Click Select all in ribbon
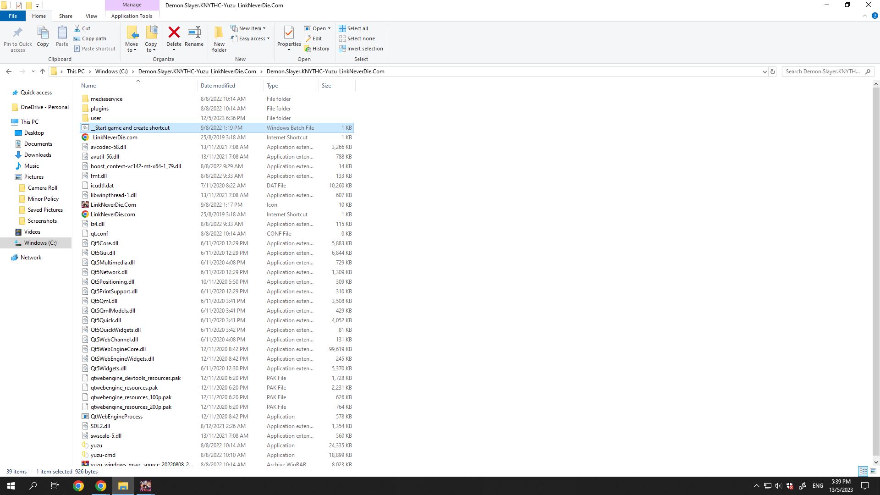Screen dimensions: 880x495 [x=353, y=28]
